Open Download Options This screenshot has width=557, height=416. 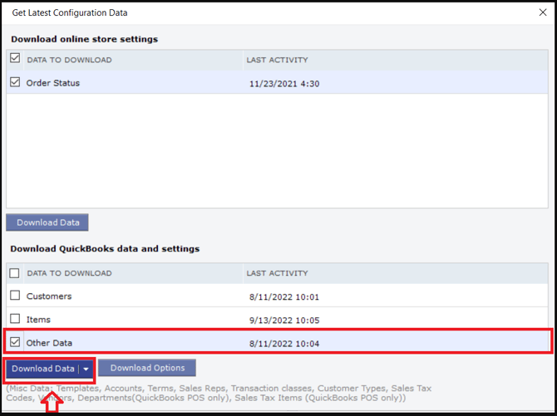[147, 368]
